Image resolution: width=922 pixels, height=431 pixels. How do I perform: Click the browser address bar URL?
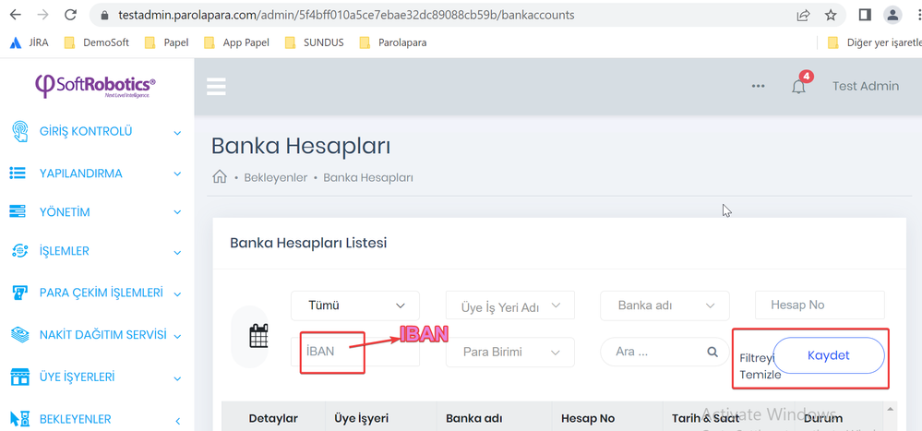pos(346,16)
